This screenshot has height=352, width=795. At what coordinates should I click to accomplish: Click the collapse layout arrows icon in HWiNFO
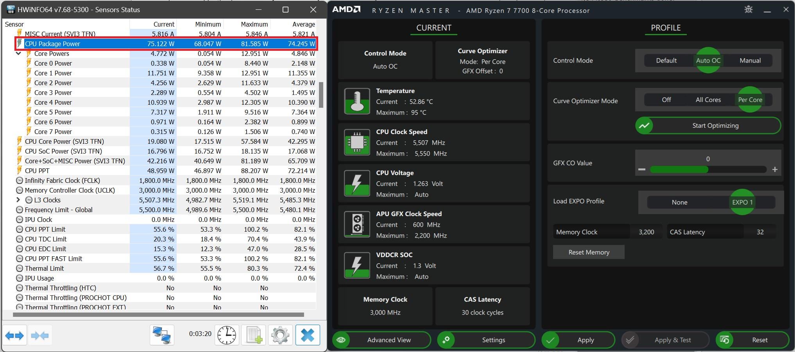(39, 335)
